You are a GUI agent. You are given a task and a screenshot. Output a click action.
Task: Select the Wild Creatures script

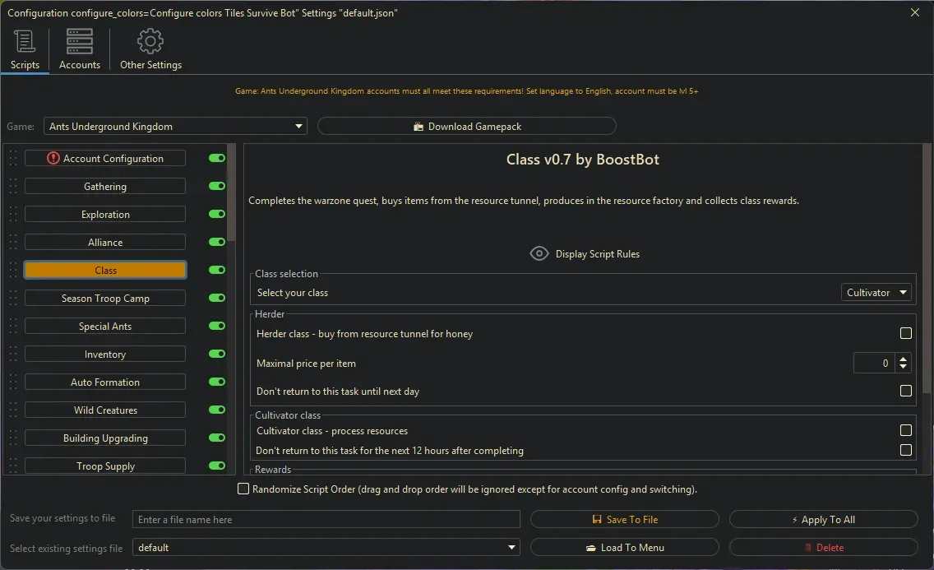click(105, 410)
